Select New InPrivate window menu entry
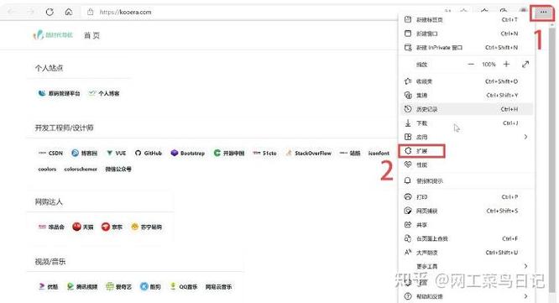This screenshot has height=303, width=559. (x=466, y=47)
